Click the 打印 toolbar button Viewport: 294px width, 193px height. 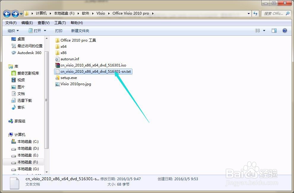coord(59,31)
